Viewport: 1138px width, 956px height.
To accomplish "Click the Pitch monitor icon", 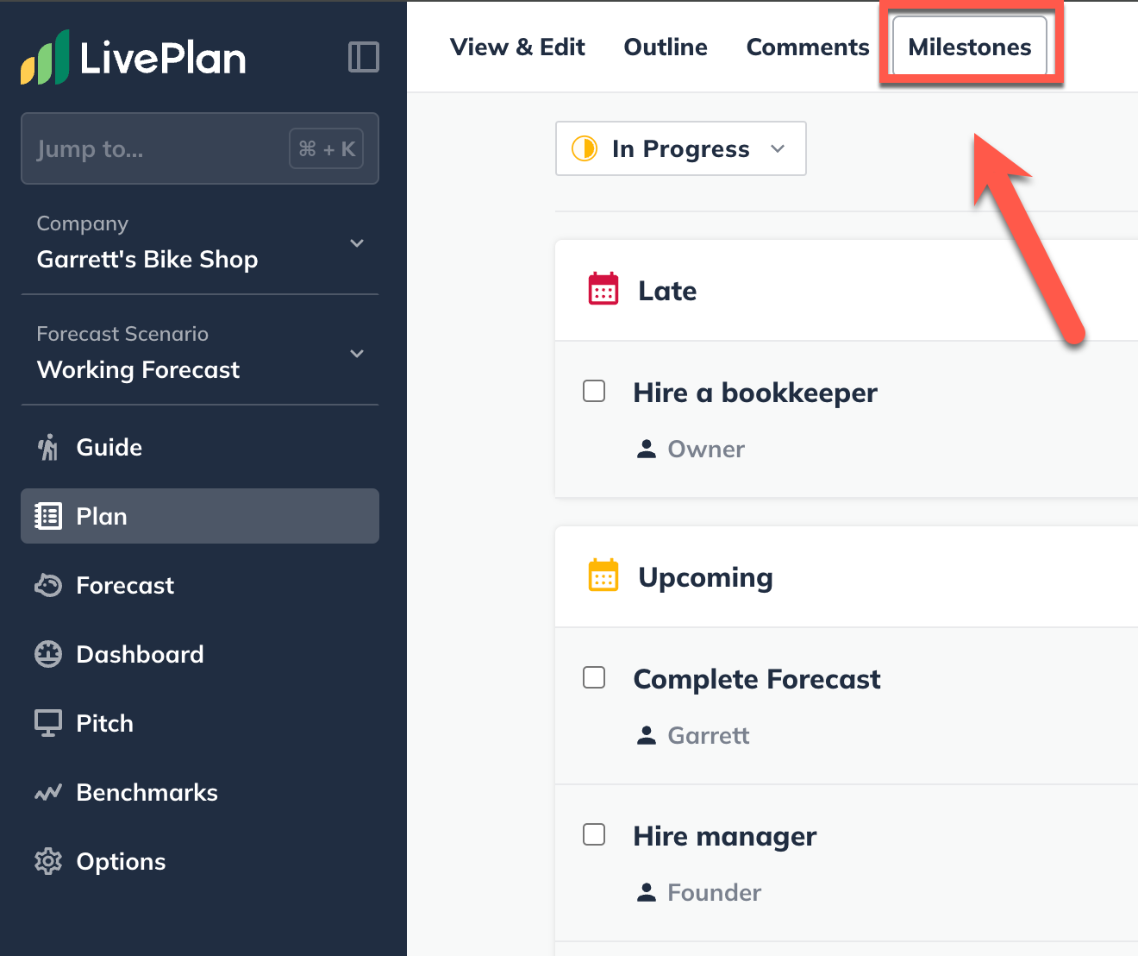I will tap(48, 723).
